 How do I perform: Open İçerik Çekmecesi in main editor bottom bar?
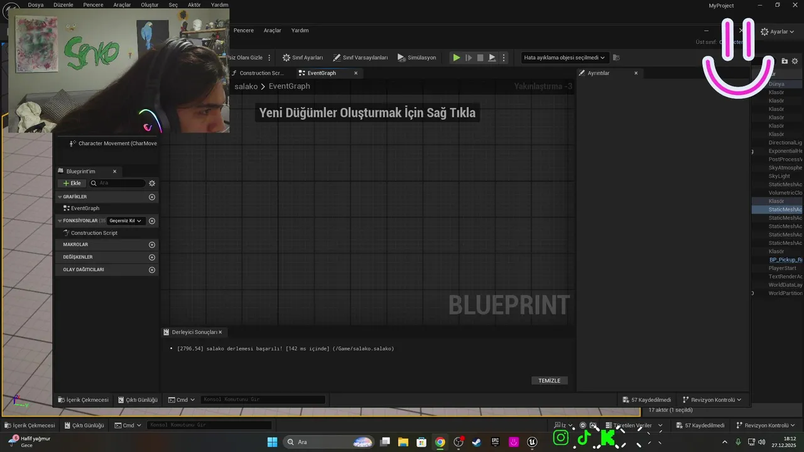tap(30, 426)
